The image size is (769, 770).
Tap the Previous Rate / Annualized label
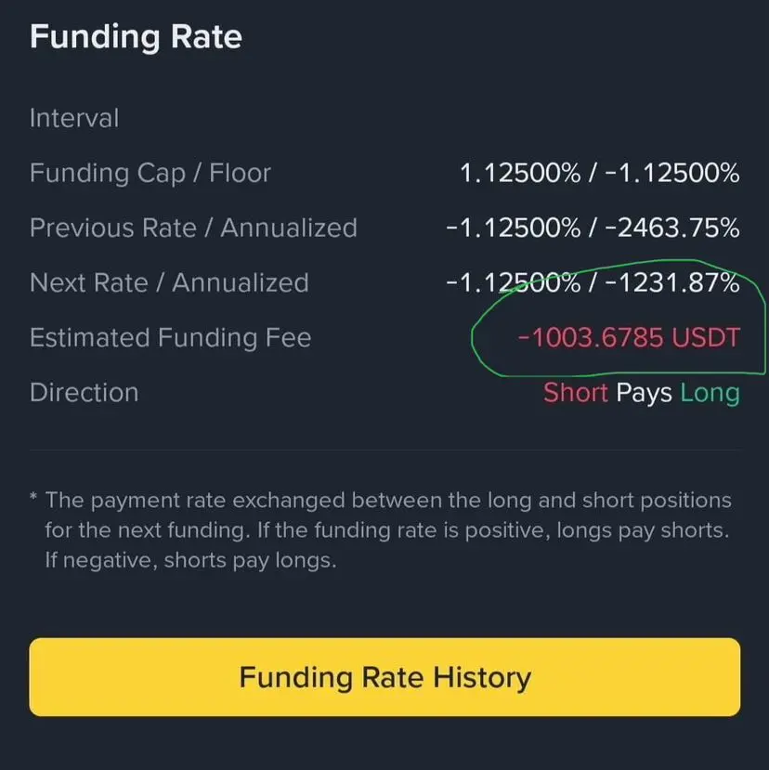pos(193,228)
